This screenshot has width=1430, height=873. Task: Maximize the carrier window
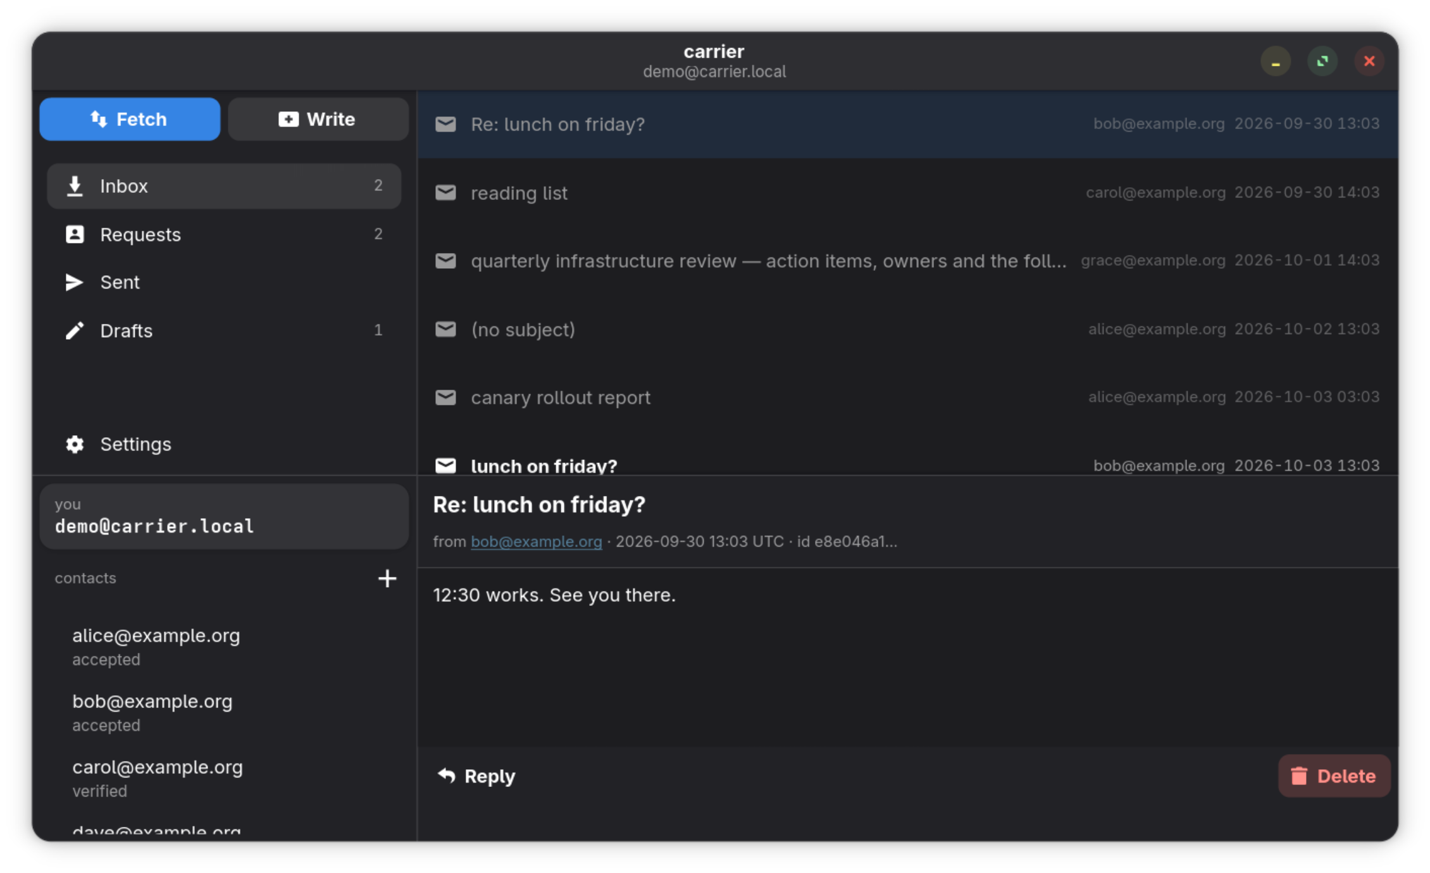tap(1322, 61)
